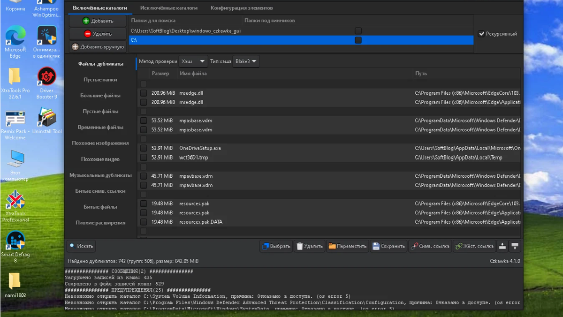Image resolution: width=563 pixels, height=317 pixels.
Task: Select Плохие расширения in sidebar
Action: 100,223
